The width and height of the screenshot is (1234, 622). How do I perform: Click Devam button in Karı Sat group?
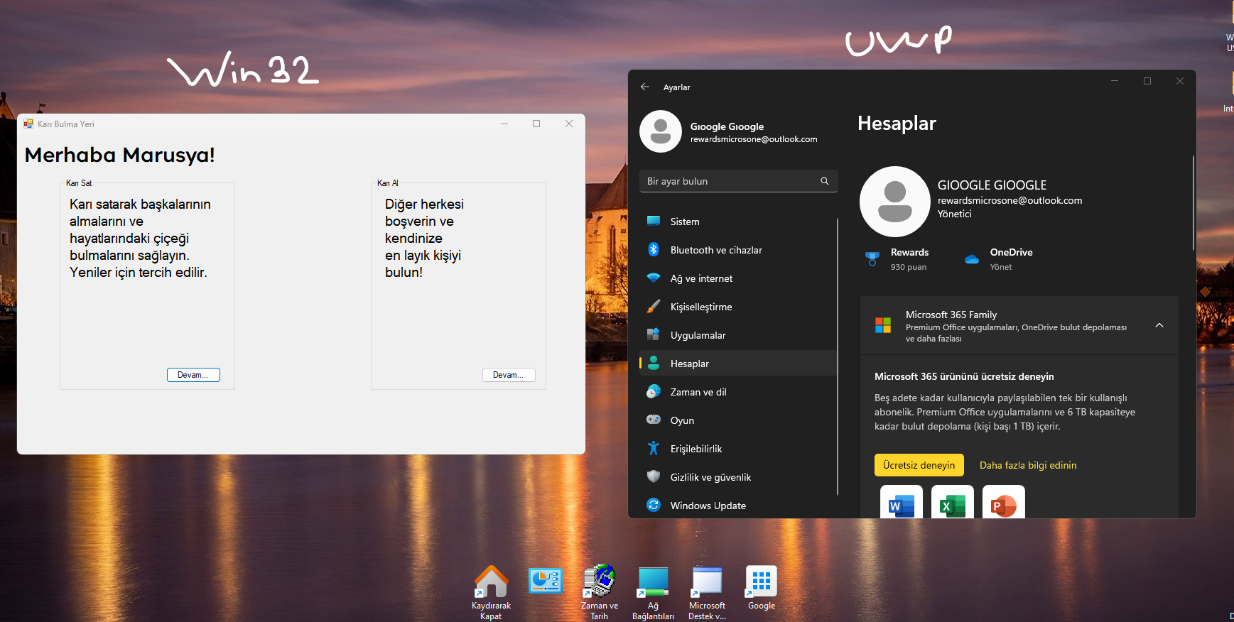(193, 375)
